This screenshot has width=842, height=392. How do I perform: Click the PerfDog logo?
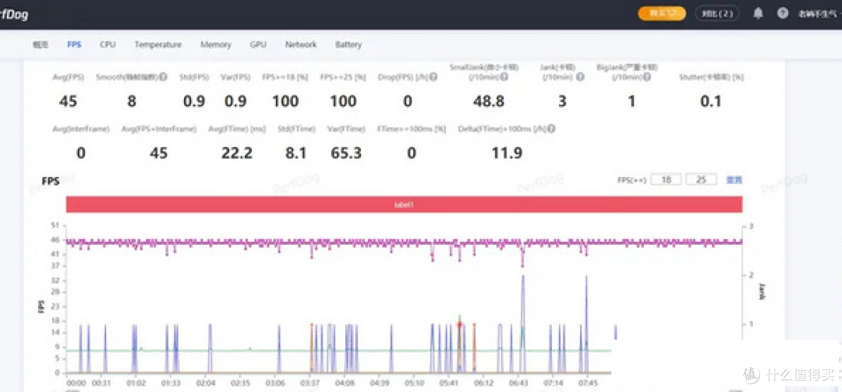coord(14,15)
